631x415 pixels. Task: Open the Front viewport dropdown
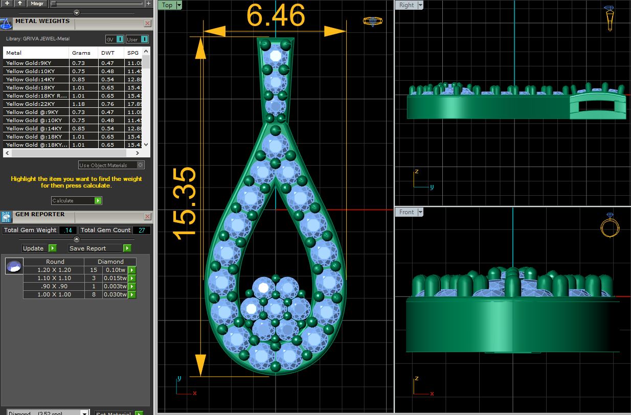click(420, 212)
